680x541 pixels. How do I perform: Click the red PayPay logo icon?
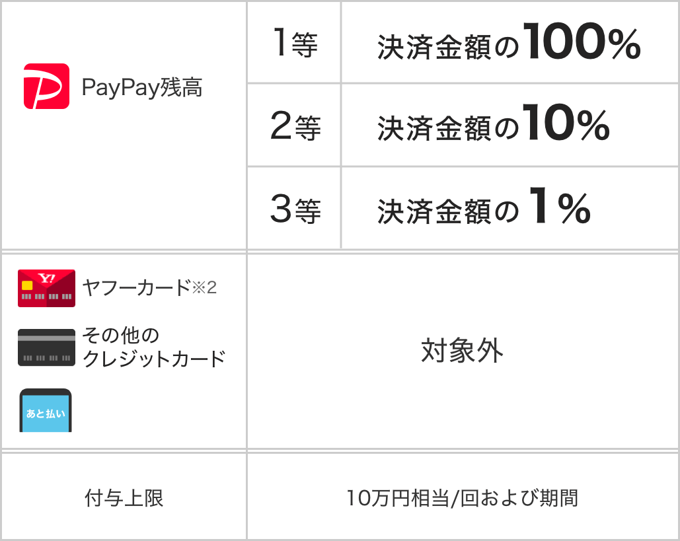46,87
